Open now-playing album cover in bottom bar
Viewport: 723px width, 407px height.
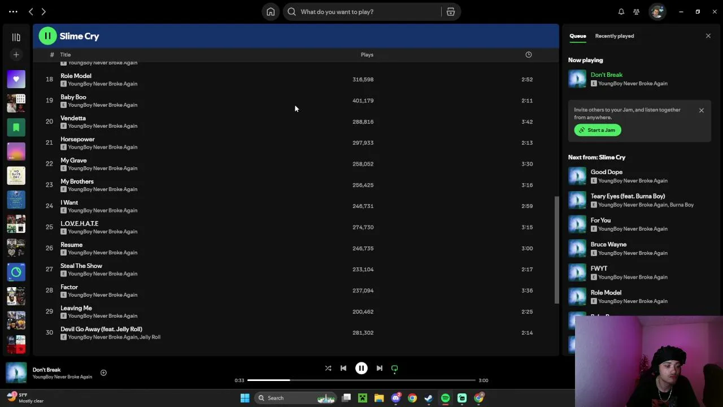(x=16, y=373)
